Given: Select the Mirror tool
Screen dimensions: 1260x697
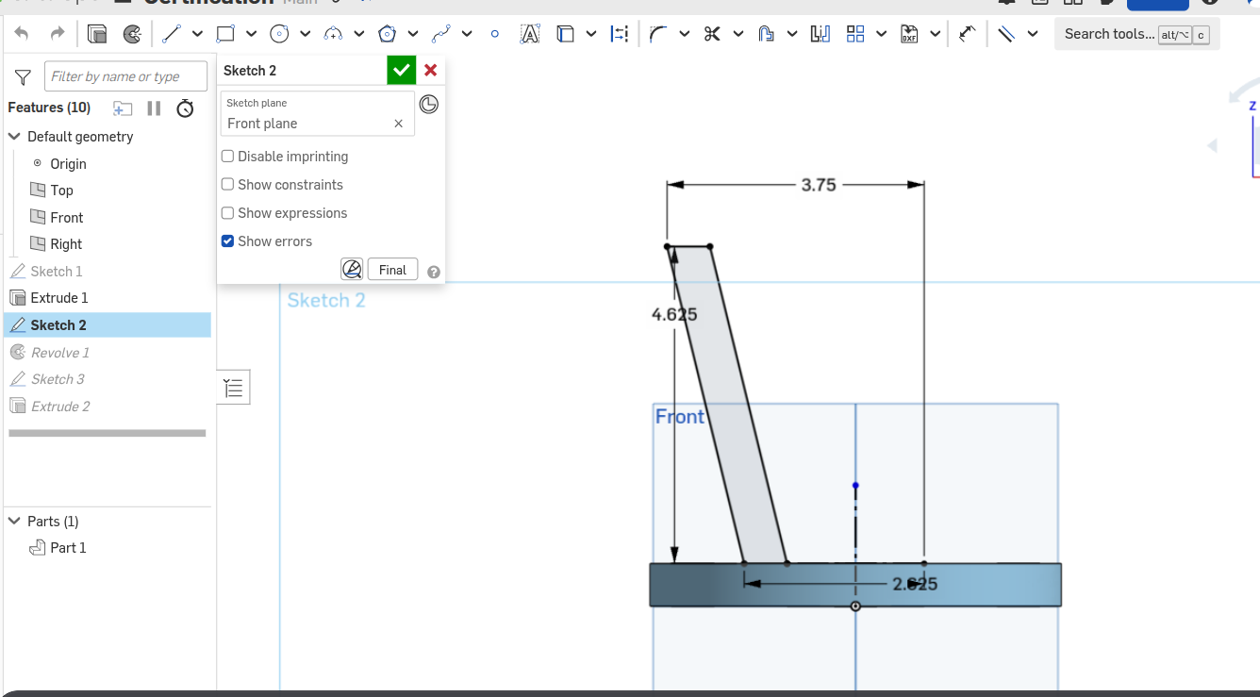Looking at the screenshot, I should [821, 34].
